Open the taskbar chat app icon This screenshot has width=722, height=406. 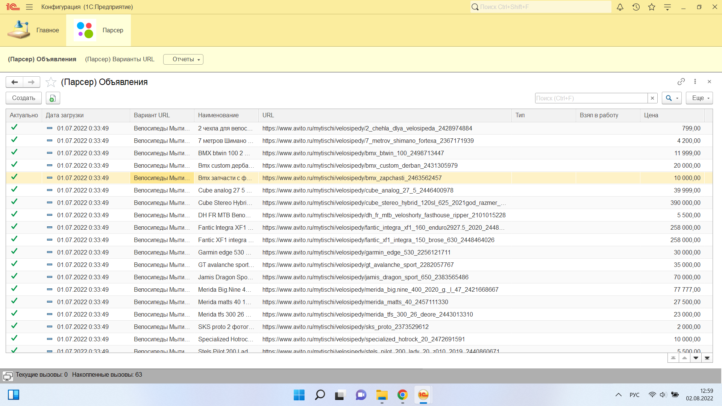tap(361, 395)
